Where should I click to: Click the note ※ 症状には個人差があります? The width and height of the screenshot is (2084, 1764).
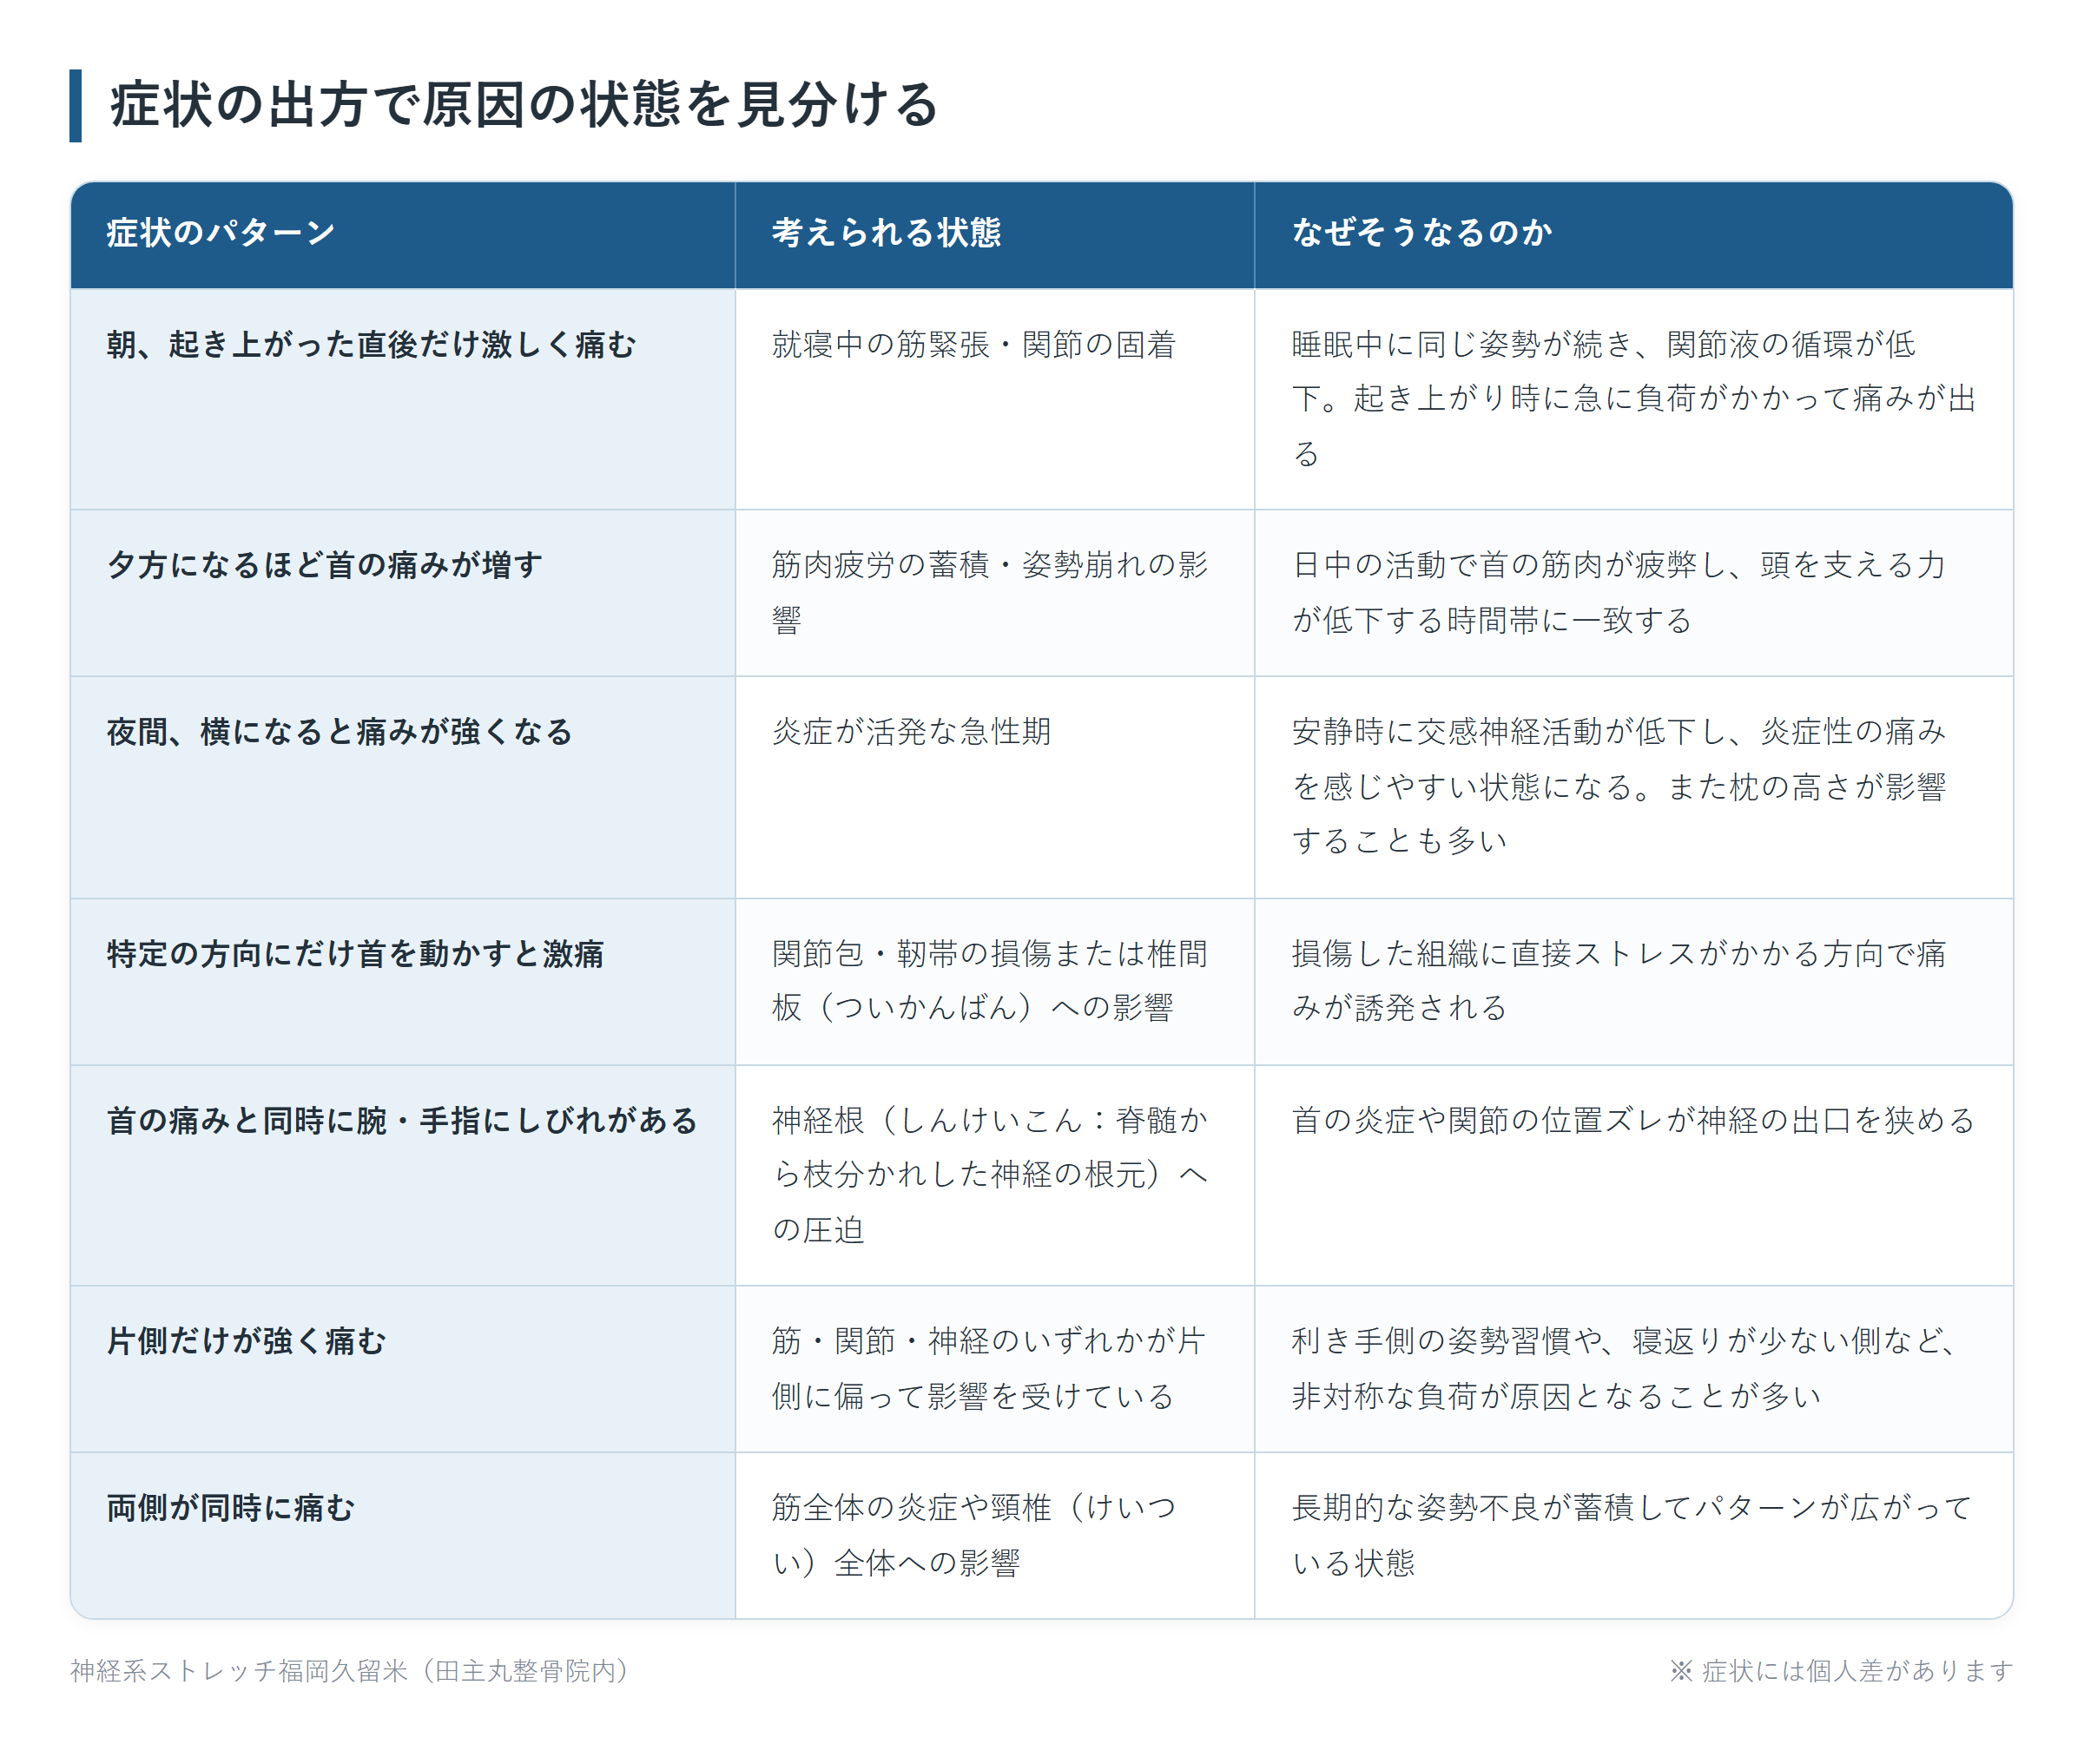[x=1840, y=1671]
